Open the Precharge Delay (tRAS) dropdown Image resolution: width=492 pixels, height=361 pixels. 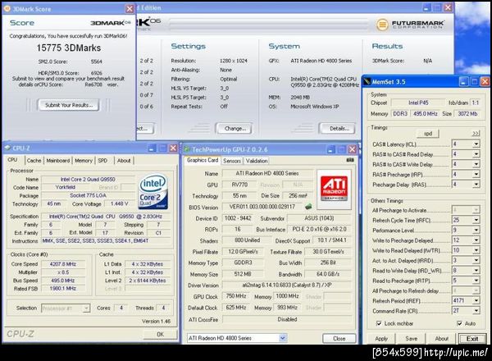[476, 185]
